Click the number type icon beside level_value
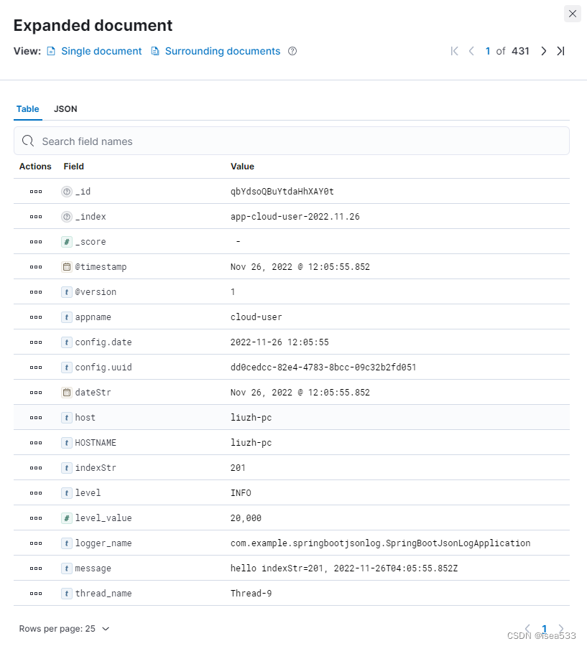Image resolution: width=587 pixels, height=646 pixels. (66, 518)
